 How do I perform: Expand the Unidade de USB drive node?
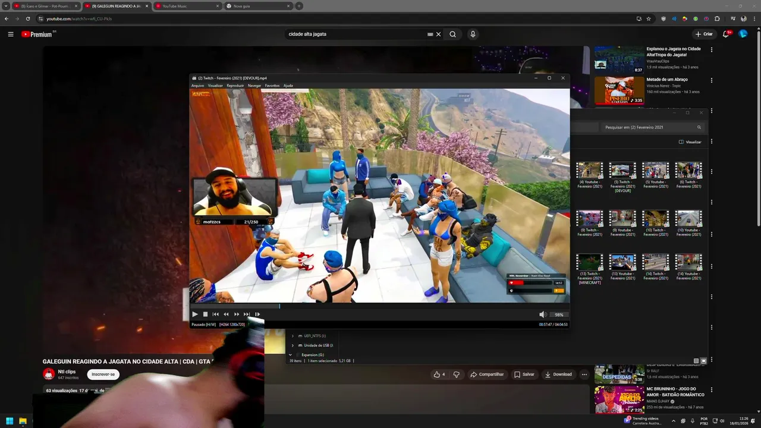point(293,345)
